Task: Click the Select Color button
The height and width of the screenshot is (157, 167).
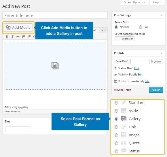Action: tap(128, 39)
